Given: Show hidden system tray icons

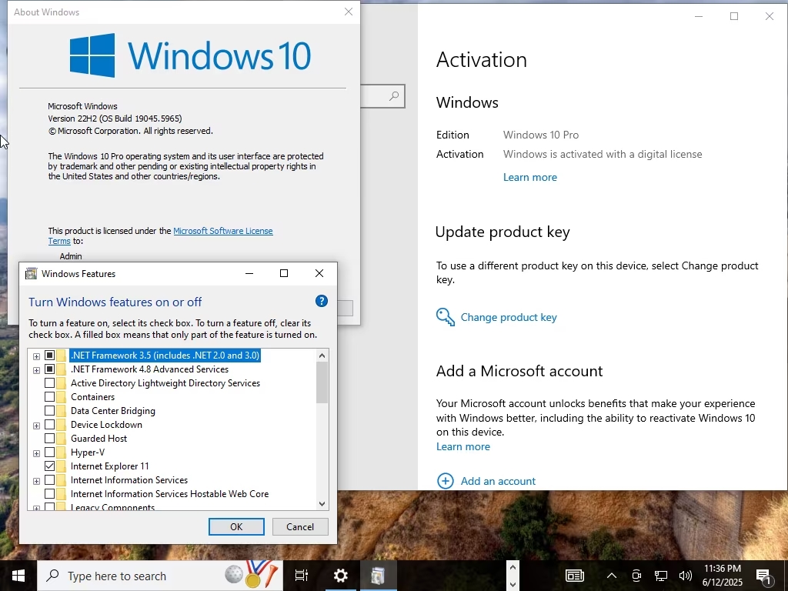Looking at the screenshot, I should [612, 576].
